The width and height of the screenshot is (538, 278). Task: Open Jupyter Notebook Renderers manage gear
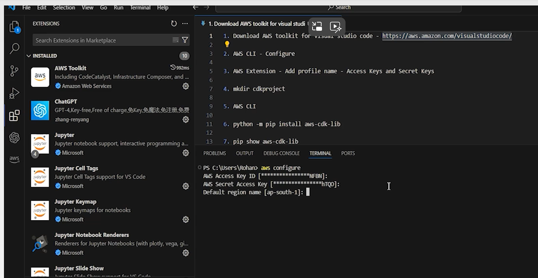[x=186, y=253]
